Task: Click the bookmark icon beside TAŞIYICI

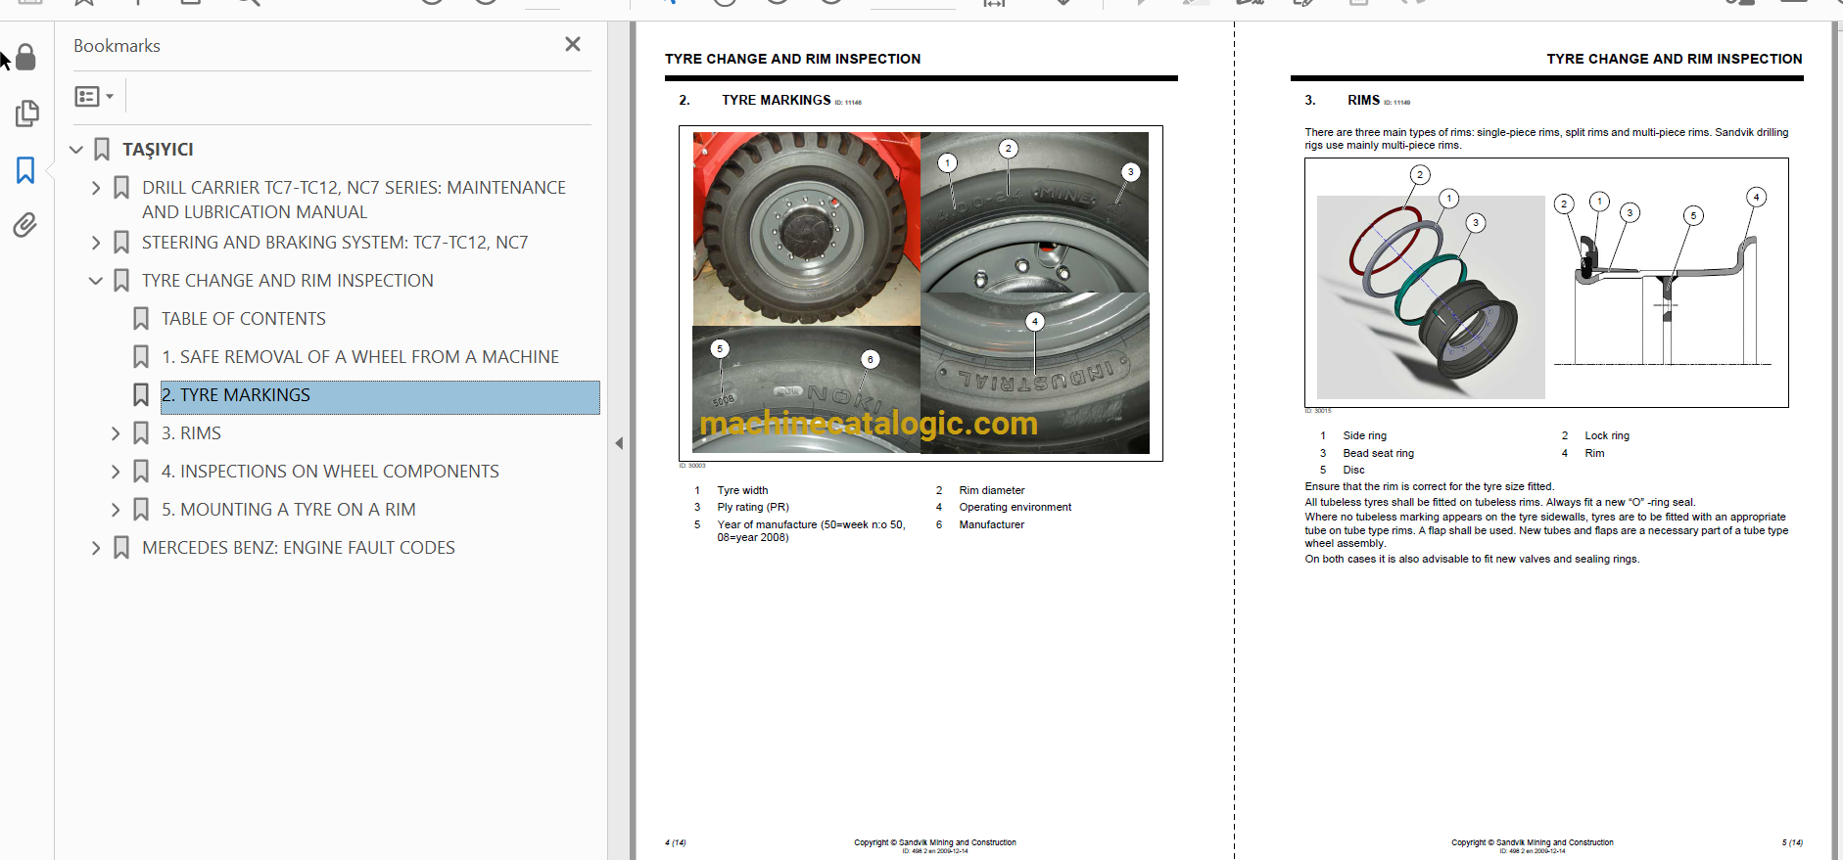Action: click(x=102, y=150)
